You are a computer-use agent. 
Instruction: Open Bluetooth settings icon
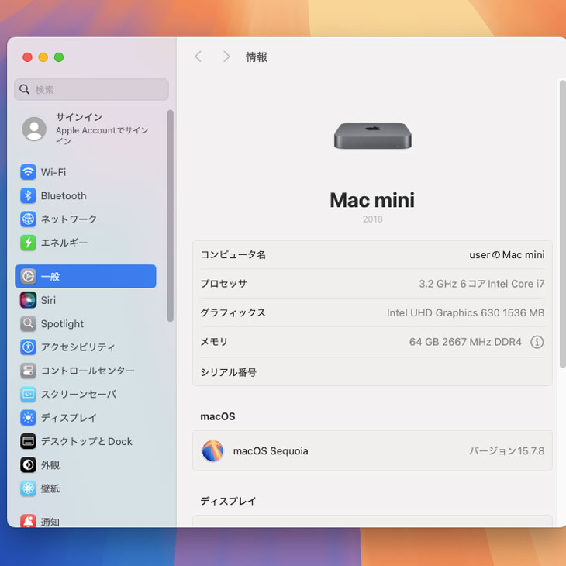28,195
